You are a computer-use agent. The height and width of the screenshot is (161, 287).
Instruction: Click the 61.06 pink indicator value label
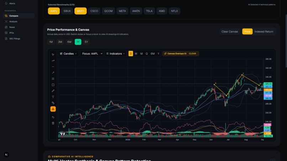pos(267,125)
